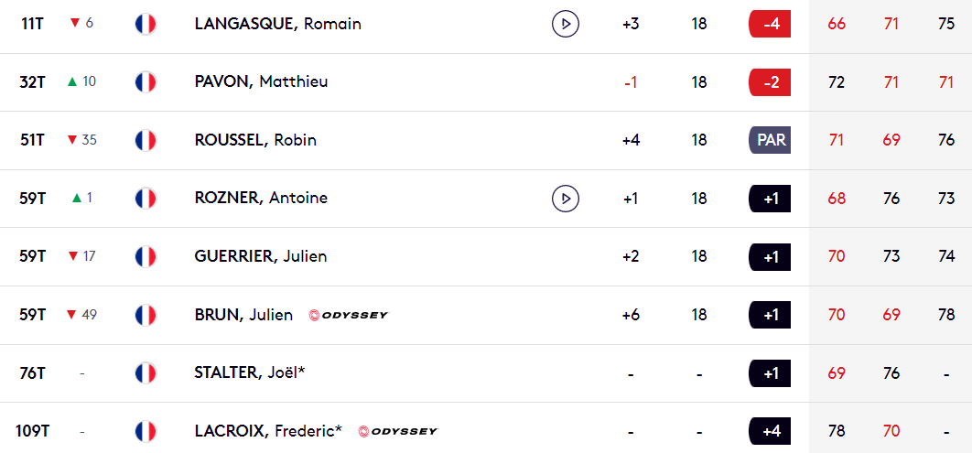This screenshot has height=453, width=972.
Task: Click French flag icon beside Stalter
Action: point(146,373)
